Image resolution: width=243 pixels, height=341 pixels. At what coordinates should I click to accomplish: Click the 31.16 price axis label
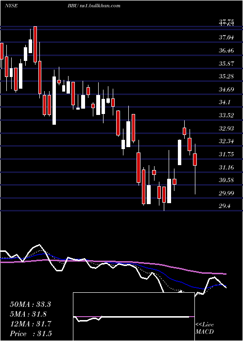click(x=226, y=168)
